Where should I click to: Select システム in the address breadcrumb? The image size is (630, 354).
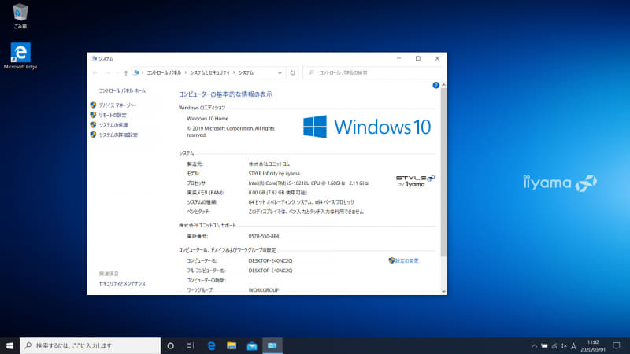coord(246,72)
